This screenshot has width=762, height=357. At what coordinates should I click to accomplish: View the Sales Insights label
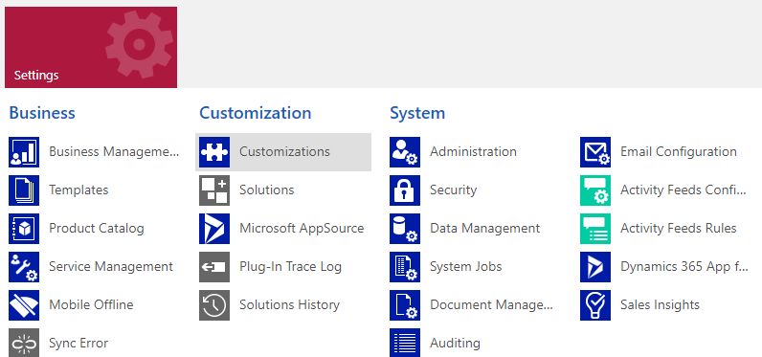pos(660,305)
